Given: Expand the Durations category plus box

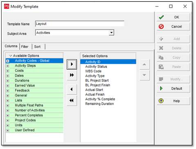Looking at the screenshot, I should (8, 81).
